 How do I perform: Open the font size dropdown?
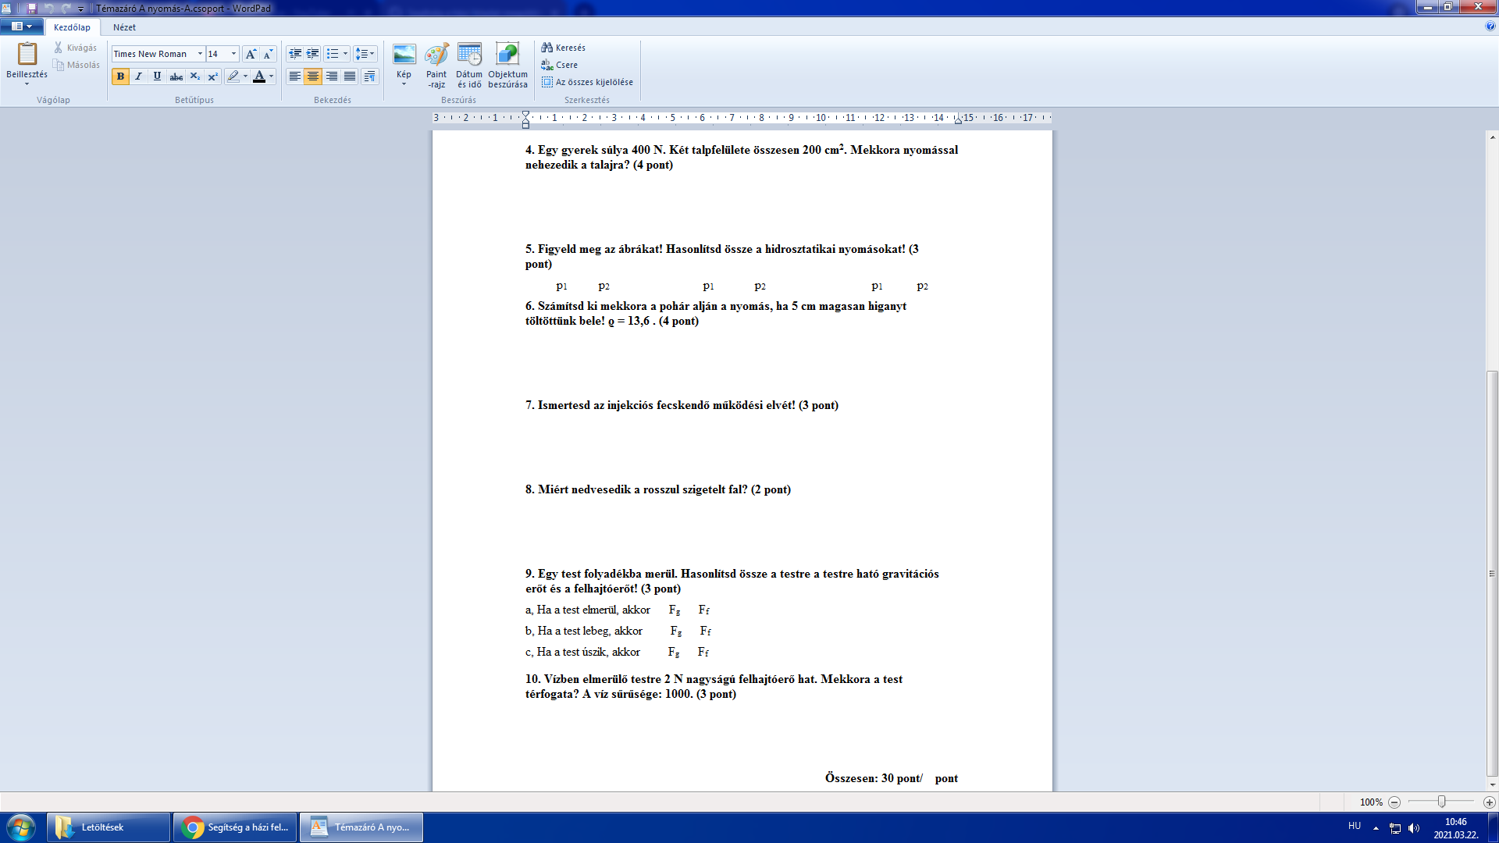click(233, 54)
